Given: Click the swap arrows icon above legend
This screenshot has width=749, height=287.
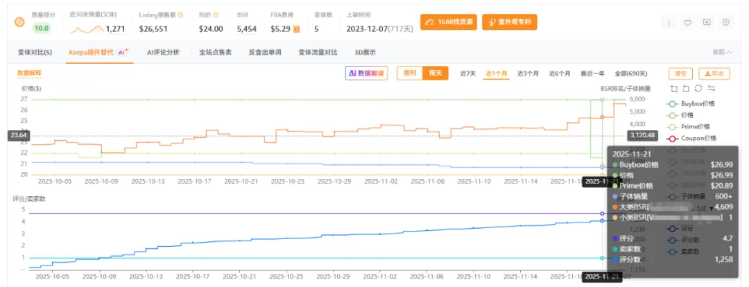Looking at the screenshot, I should pyautogui.click(x=711, y=88).
